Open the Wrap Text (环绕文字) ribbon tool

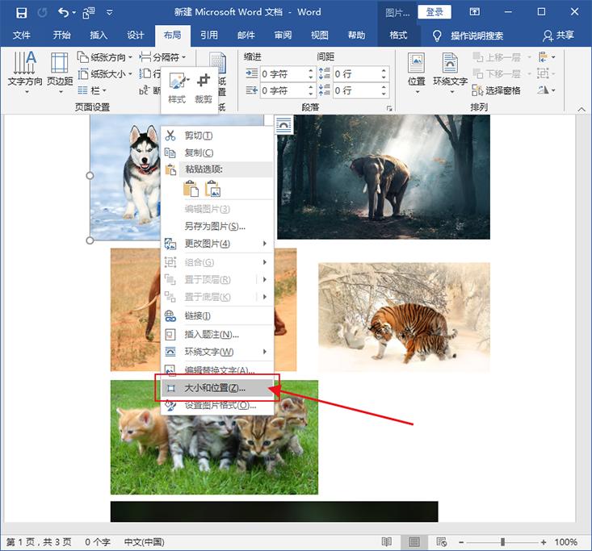pos(450,73)
